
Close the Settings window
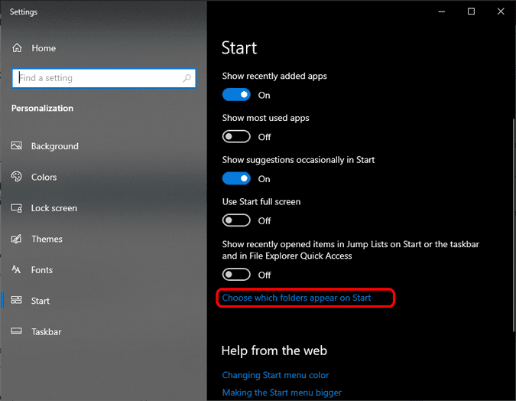coord(501,11)
